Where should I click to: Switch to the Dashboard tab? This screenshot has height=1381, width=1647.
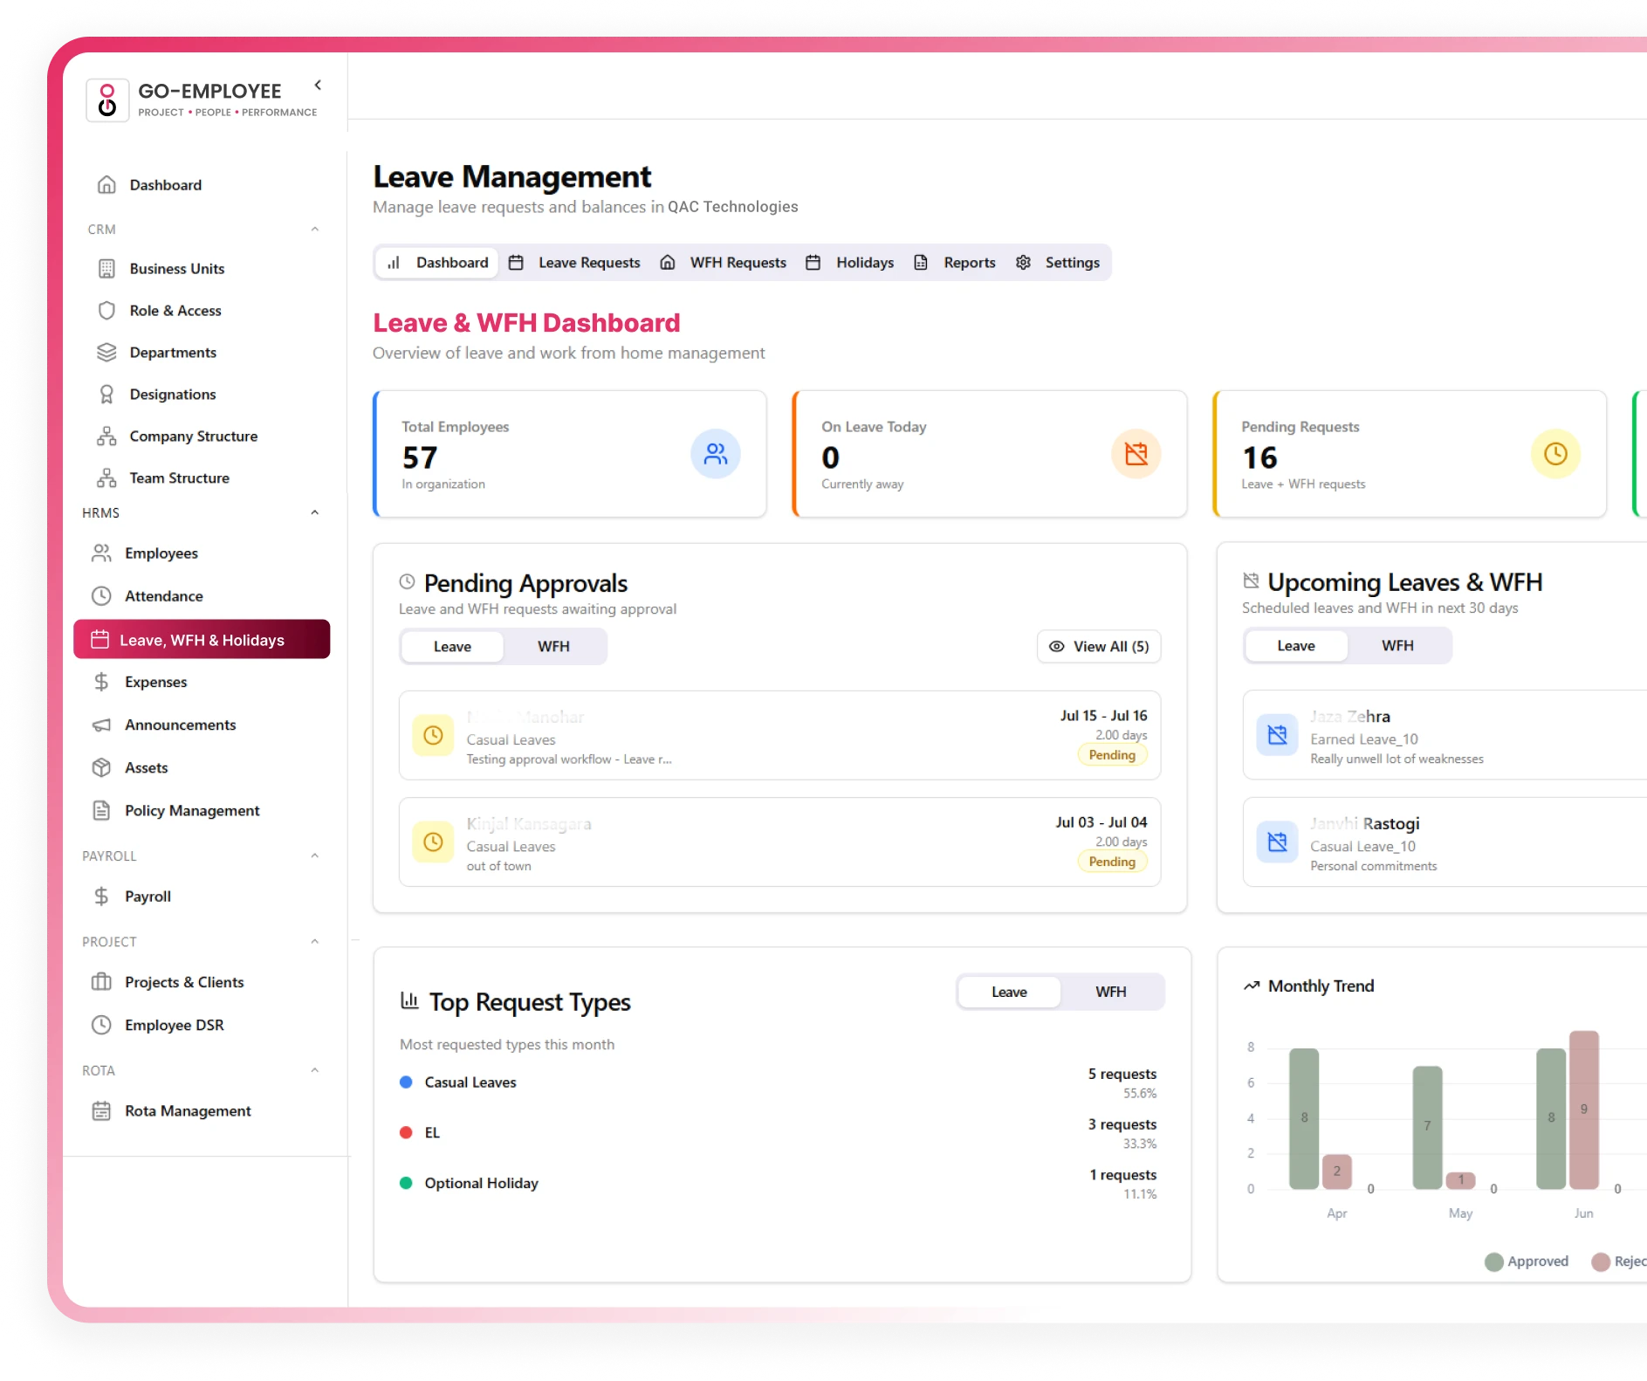click(437, 263)
